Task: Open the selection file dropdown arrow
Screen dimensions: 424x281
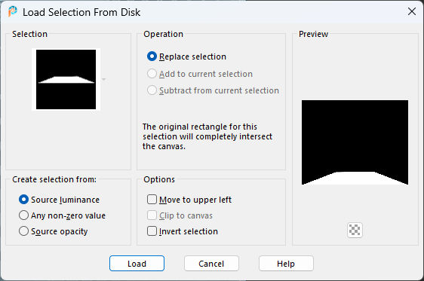Action: [103, 79]
